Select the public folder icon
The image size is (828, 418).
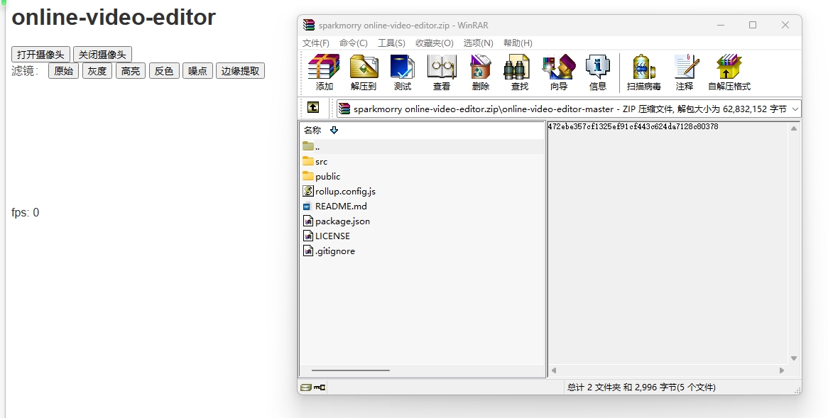[308, 176]
